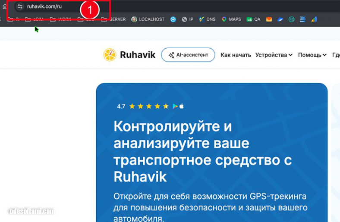
Task: Go to Как начать page
Action: coord(236,55)
